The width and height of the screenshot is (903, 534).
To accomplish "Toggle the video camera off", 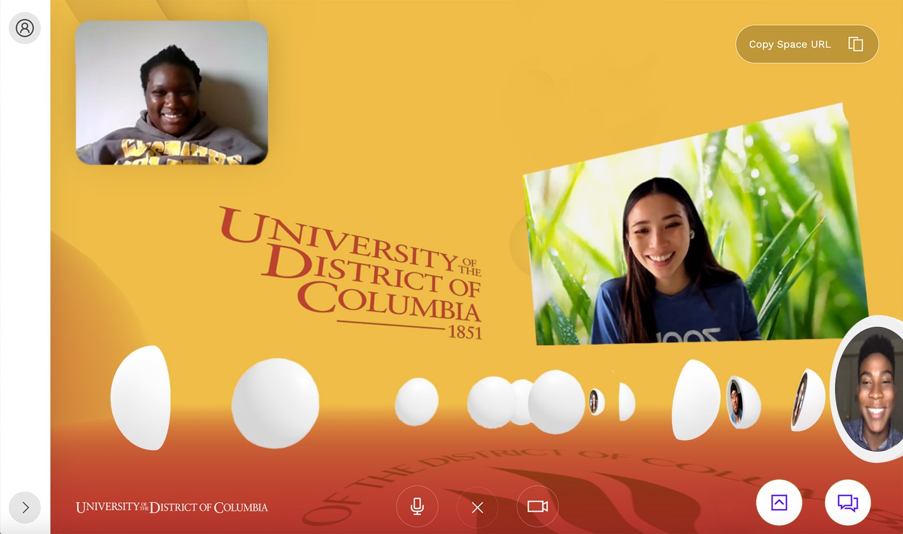I will [537, 506].
